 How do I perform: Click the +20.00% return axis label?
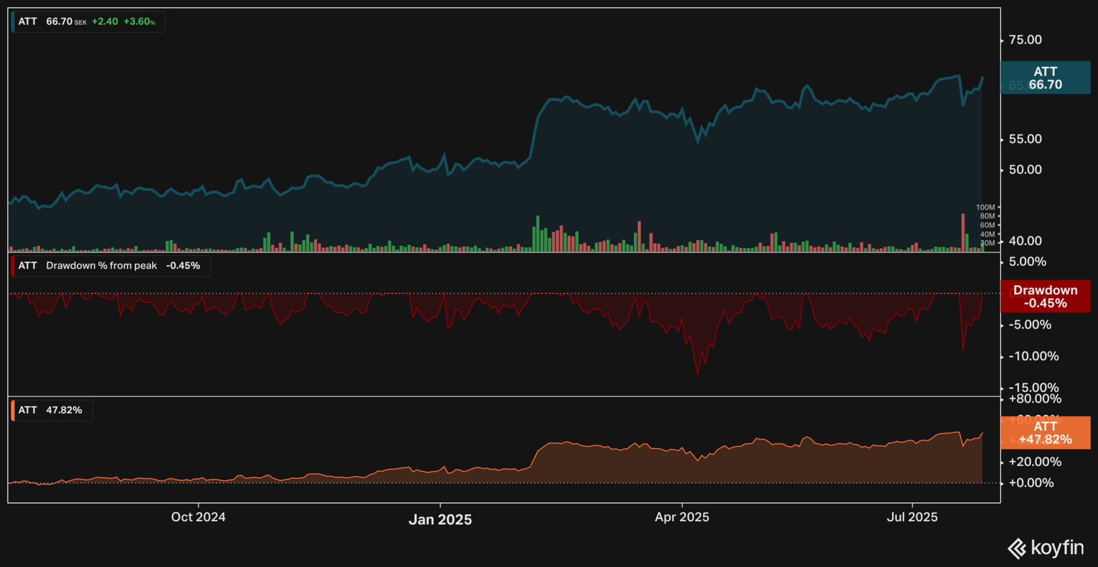(1035, 462)
